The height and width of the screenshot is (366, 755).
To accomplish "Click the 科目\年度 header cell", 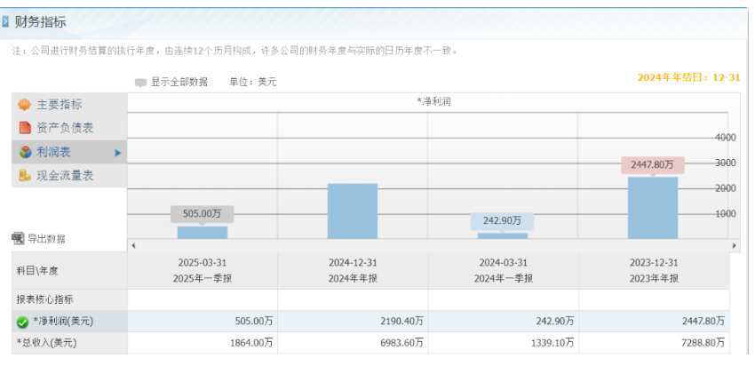I will [x=70, y=271].
